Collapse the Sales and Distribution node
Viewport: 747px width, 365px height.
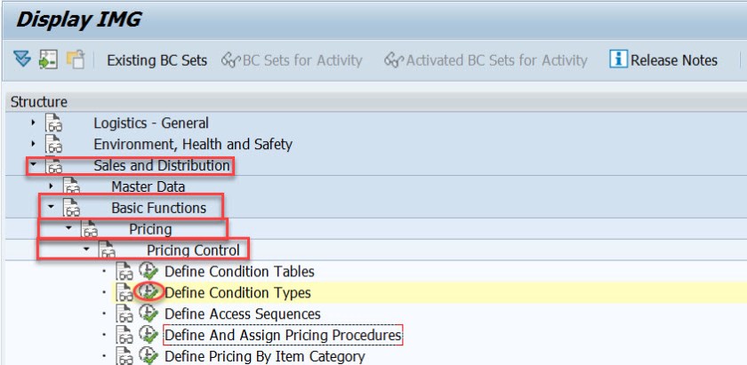click(x=34, y=165)
